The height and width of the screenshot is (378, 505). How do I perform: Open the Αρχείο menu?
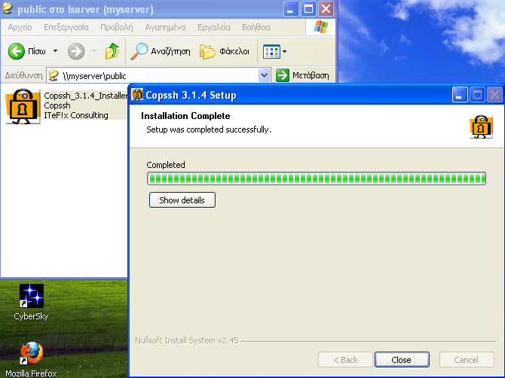pos(20,27)
